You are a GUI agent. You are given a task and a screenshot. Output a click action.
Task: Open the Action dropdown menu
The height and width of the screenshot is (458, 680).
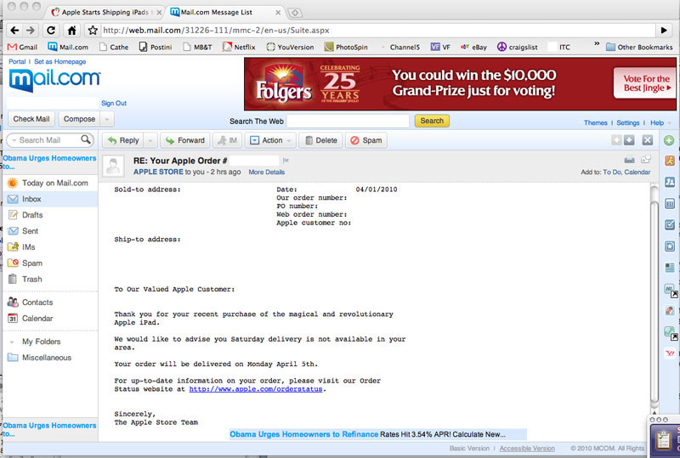tap(271, 140)
